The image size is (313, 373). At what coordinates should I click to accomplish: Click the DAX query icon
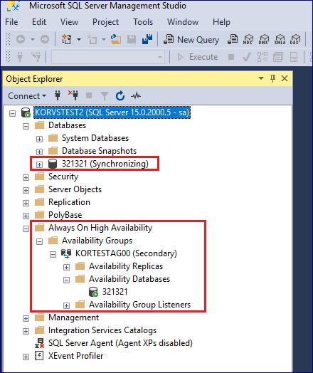point(295,39)
